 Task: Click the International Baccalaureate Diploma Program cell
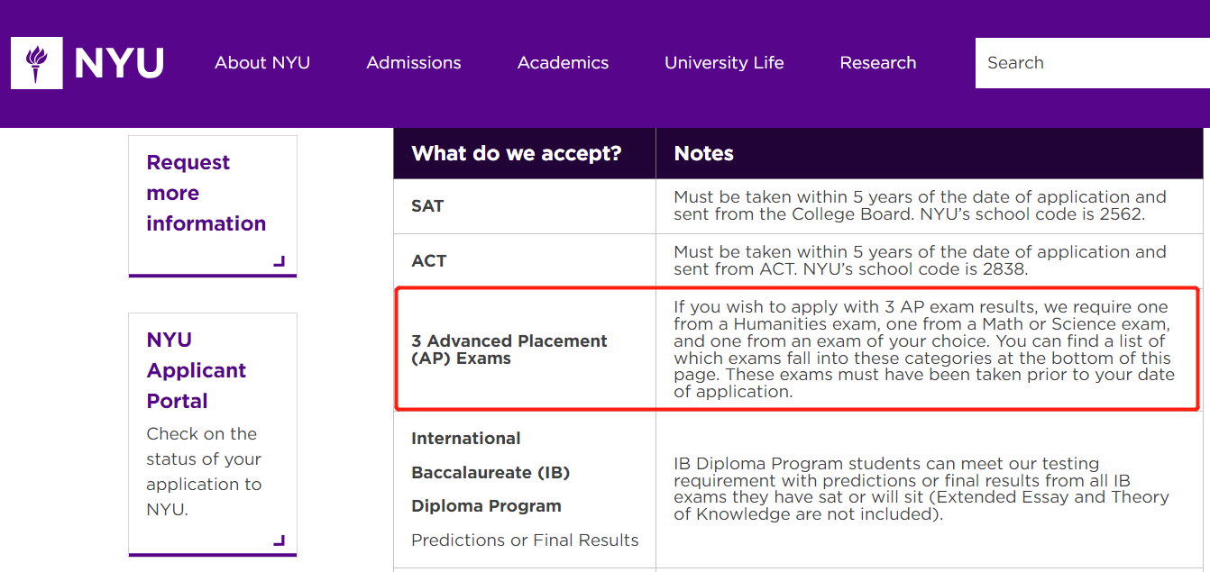click(x=525, y=489)
